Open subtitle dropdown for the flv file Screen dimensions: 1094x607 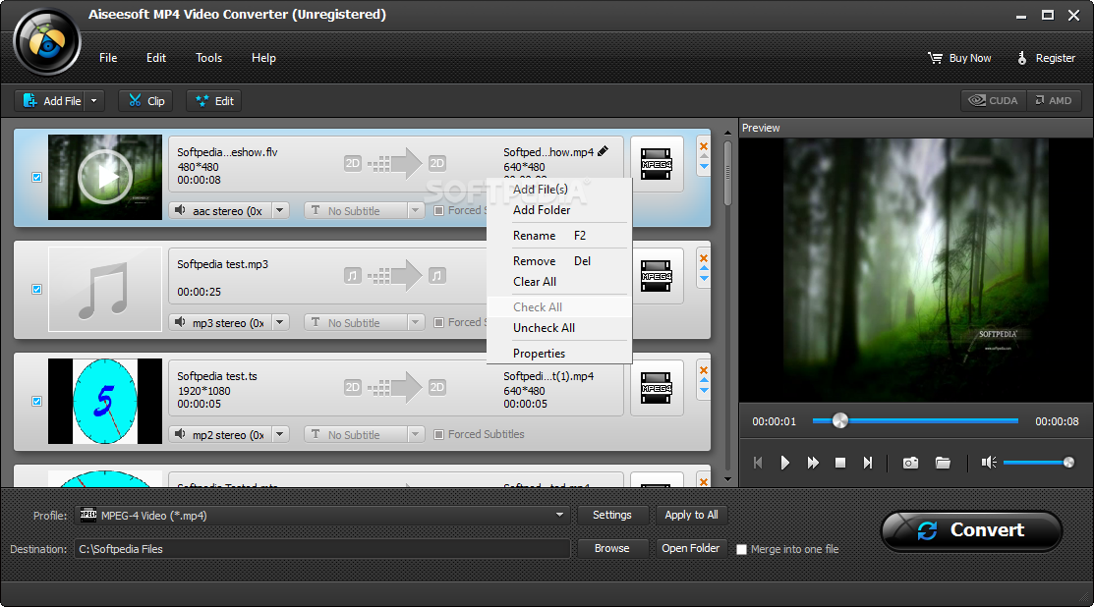coord(415,210)
